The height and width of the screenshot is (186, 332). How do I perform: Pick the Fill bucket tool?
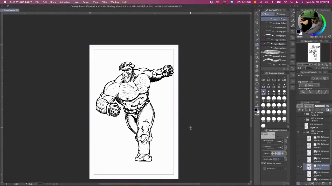[257, 75]
